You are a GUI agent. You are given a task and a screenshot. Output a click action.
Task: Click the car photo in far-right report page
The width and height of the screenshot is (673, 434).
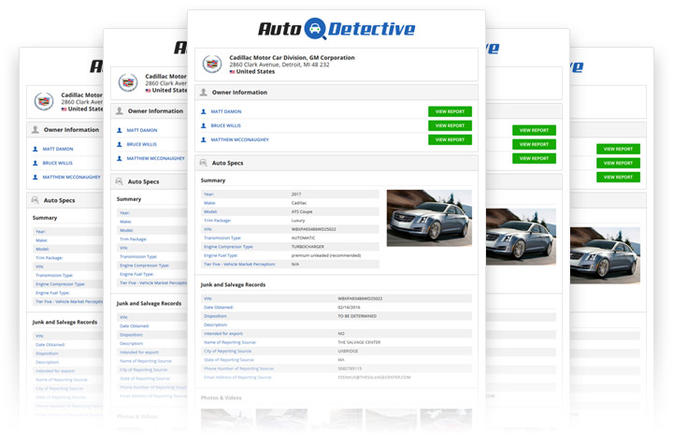tap(605, 255)
